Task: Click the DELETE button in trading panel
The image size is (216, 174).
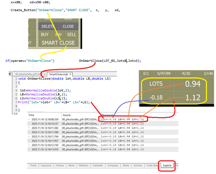Action: tap(48, 26)
